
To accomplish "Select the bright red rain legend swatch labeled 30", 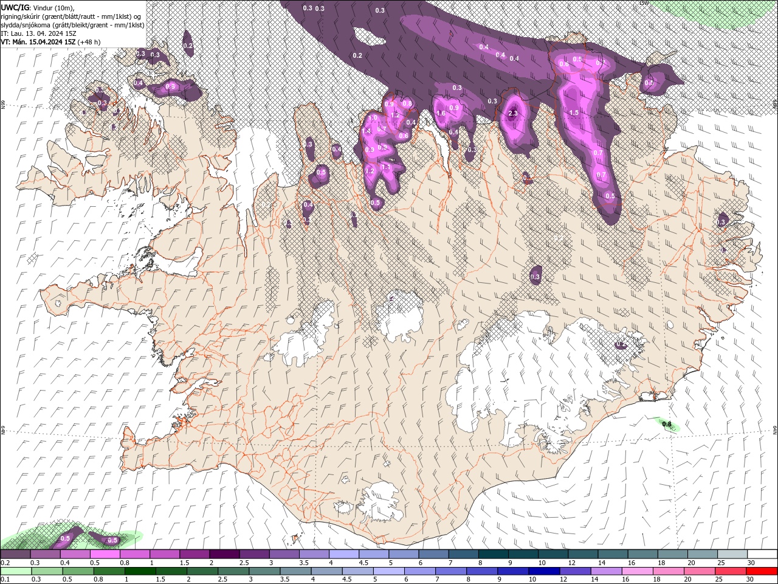I will point(762,571).
